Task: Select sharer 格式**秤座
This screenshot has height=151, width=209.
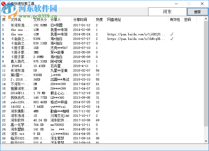Action: point(59,102)
